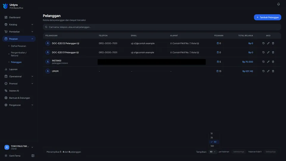Viewport: 286px width, 161px height.
Task: View transaction history for DOC-E2E O1 Pelanggan Uji
Action: click(263, 52)
